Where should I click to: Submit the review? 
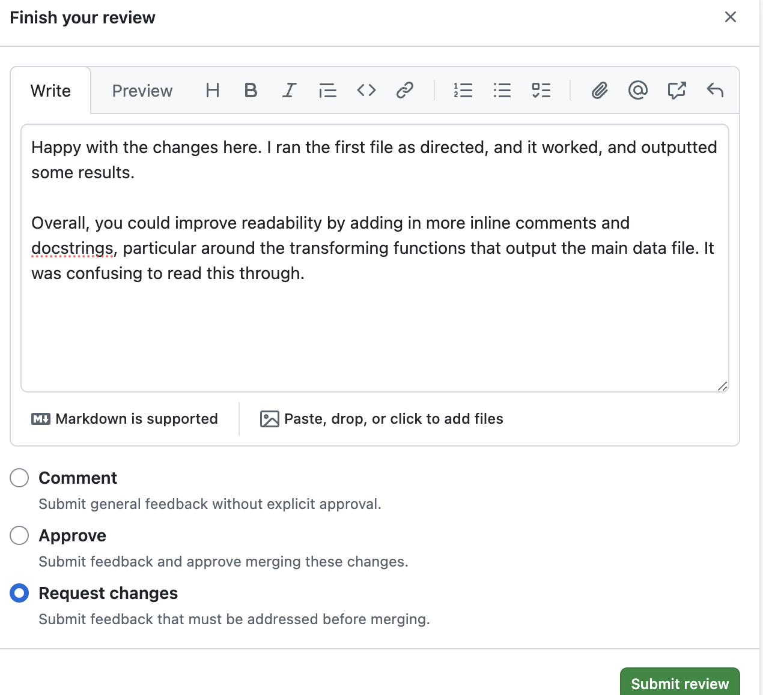tap(679, 683)
